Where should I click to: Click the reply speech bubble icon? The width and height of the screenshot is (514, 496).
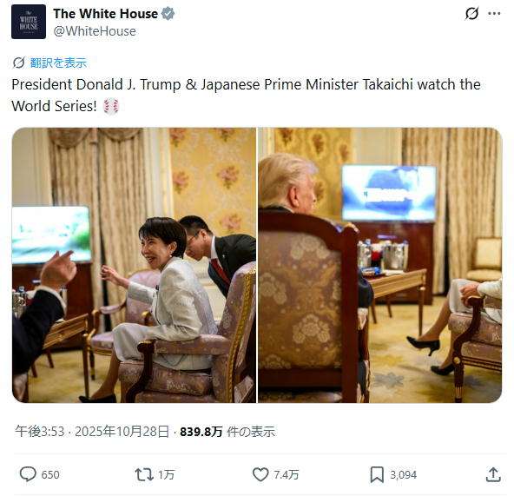[x=28, y=474]
